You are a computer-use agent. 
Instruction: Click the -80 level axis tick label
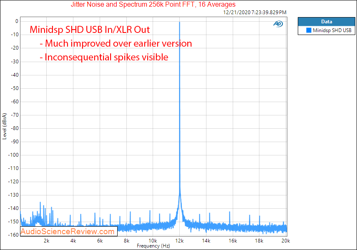[x=15, y=128]
